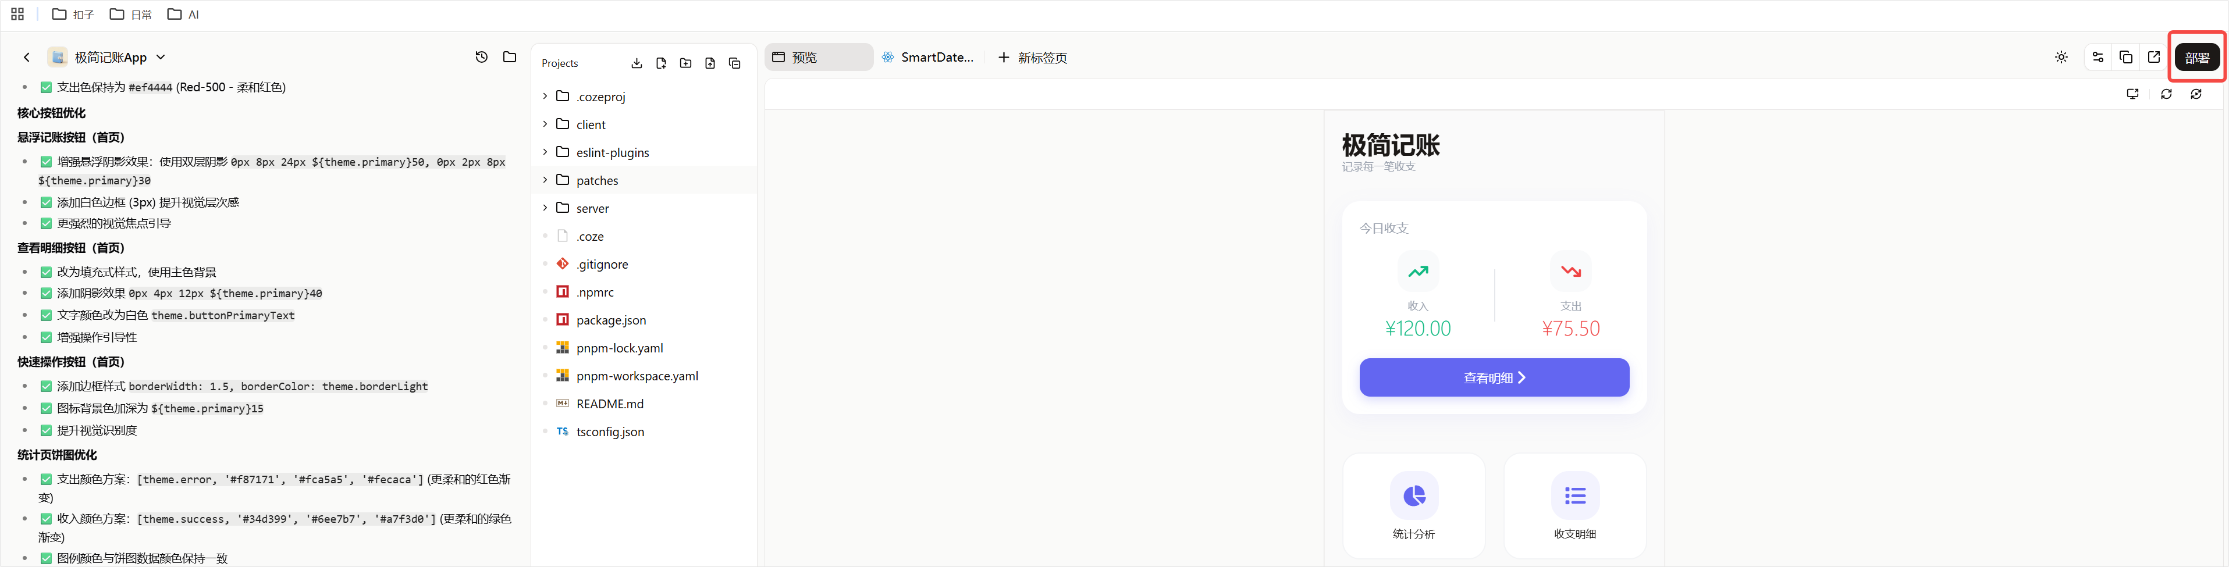Refresh the preview with the reload icon

click(2166, 94)
